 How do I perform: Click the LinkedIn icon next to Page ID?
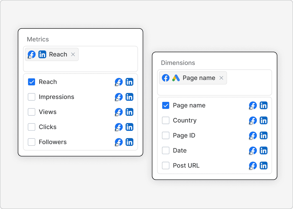[x=264, y=135]
